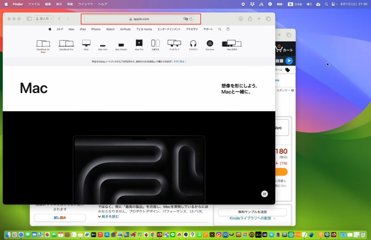
Task: Open TV & Home in Apple navigation
Action: coord(144,29)
